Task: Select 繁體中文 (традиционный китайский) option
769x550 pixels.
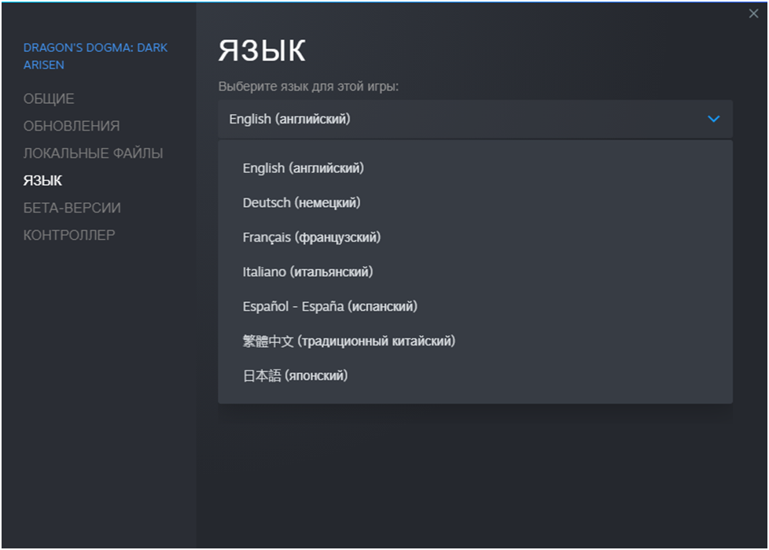Action: pyautogui.click(x=475, y=341)
